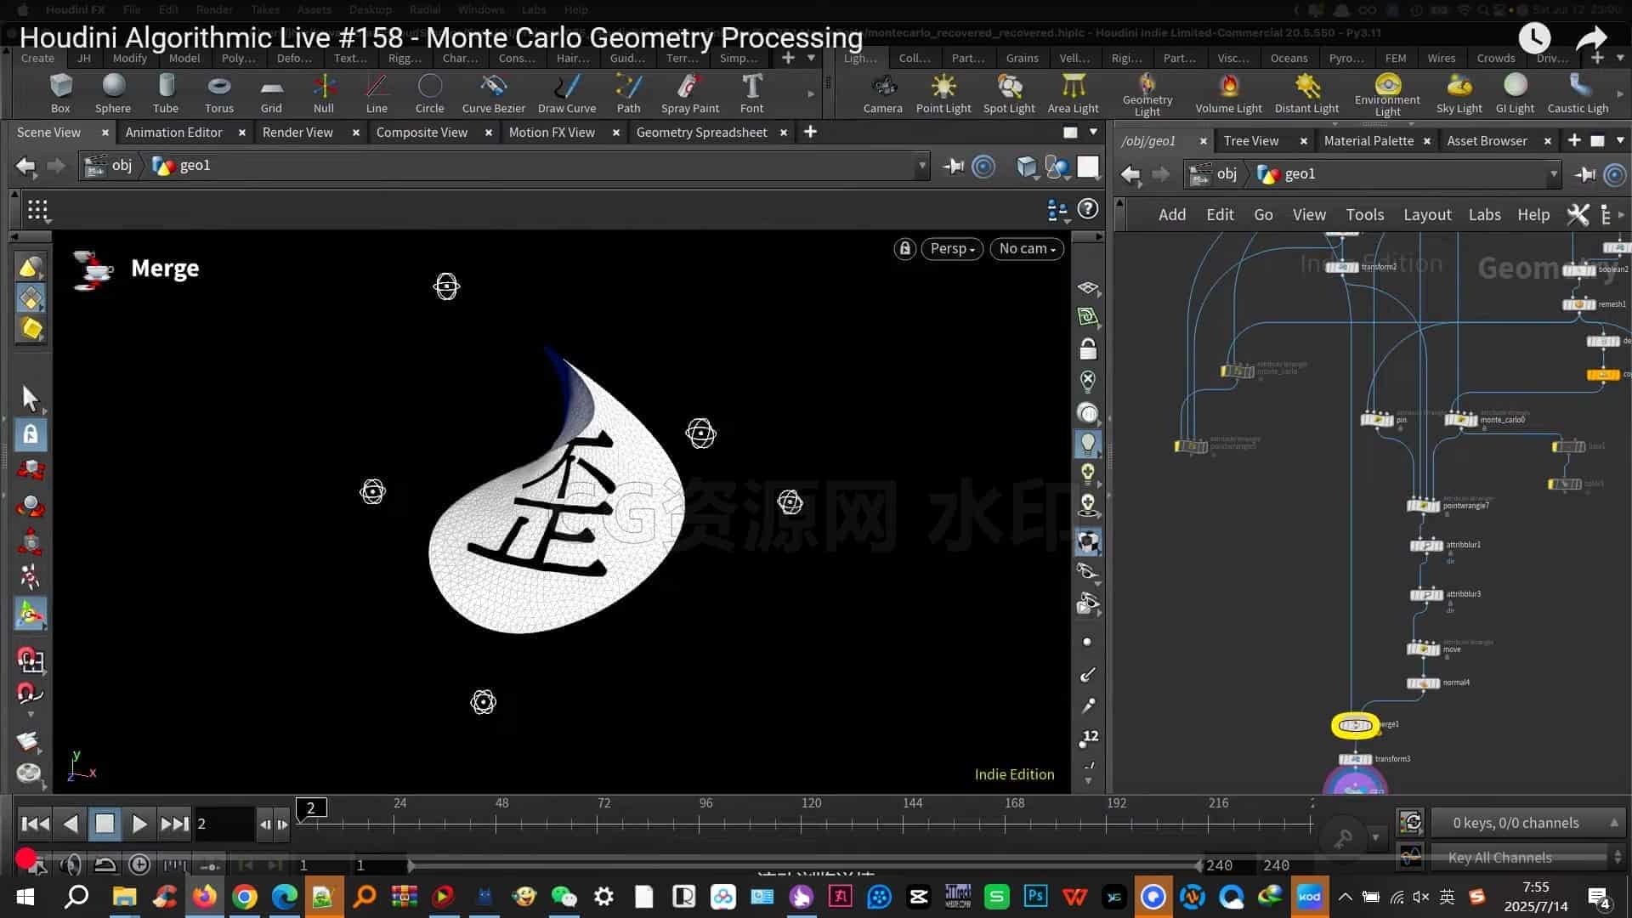Add a Point Light
Image resolution: width=1632 pixels, height=918 pixels.
pyautogui.click(x=943, y=93)
